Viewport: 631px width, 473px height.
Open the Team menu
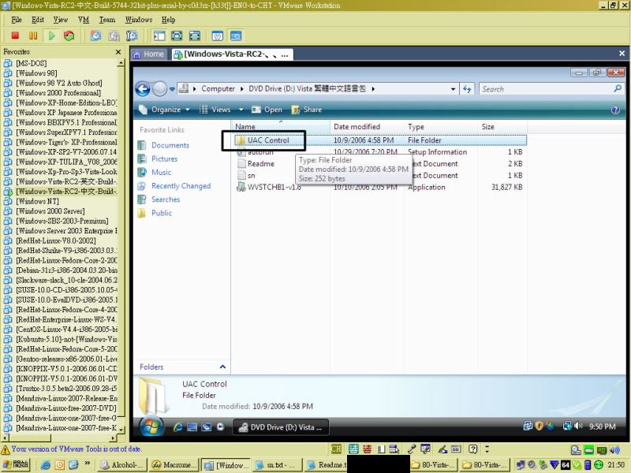click(107, 20)
